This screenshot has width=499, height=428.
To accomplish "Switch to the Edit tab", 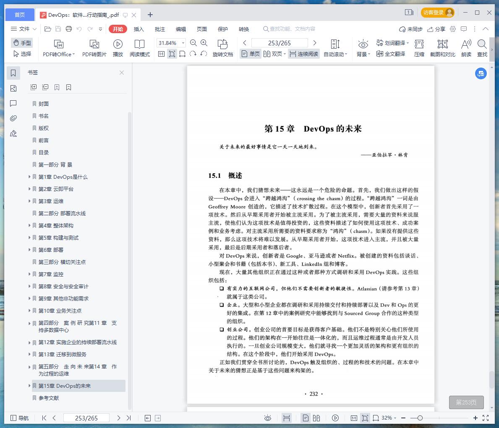I will click(x=181, y=29).
